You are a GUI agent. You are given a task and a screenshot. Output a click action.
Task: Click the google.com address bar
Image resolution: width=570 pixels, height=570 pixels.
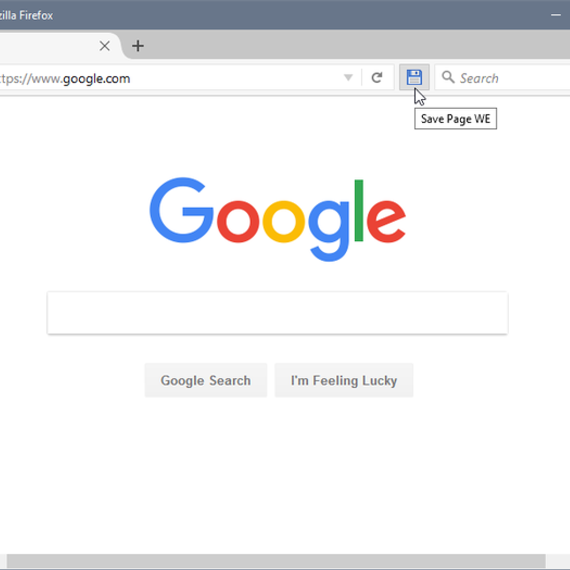(x=180, y=77)
